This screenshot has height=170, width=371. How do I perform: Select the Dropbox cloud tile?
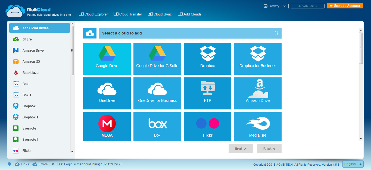(x=207, y=59)
